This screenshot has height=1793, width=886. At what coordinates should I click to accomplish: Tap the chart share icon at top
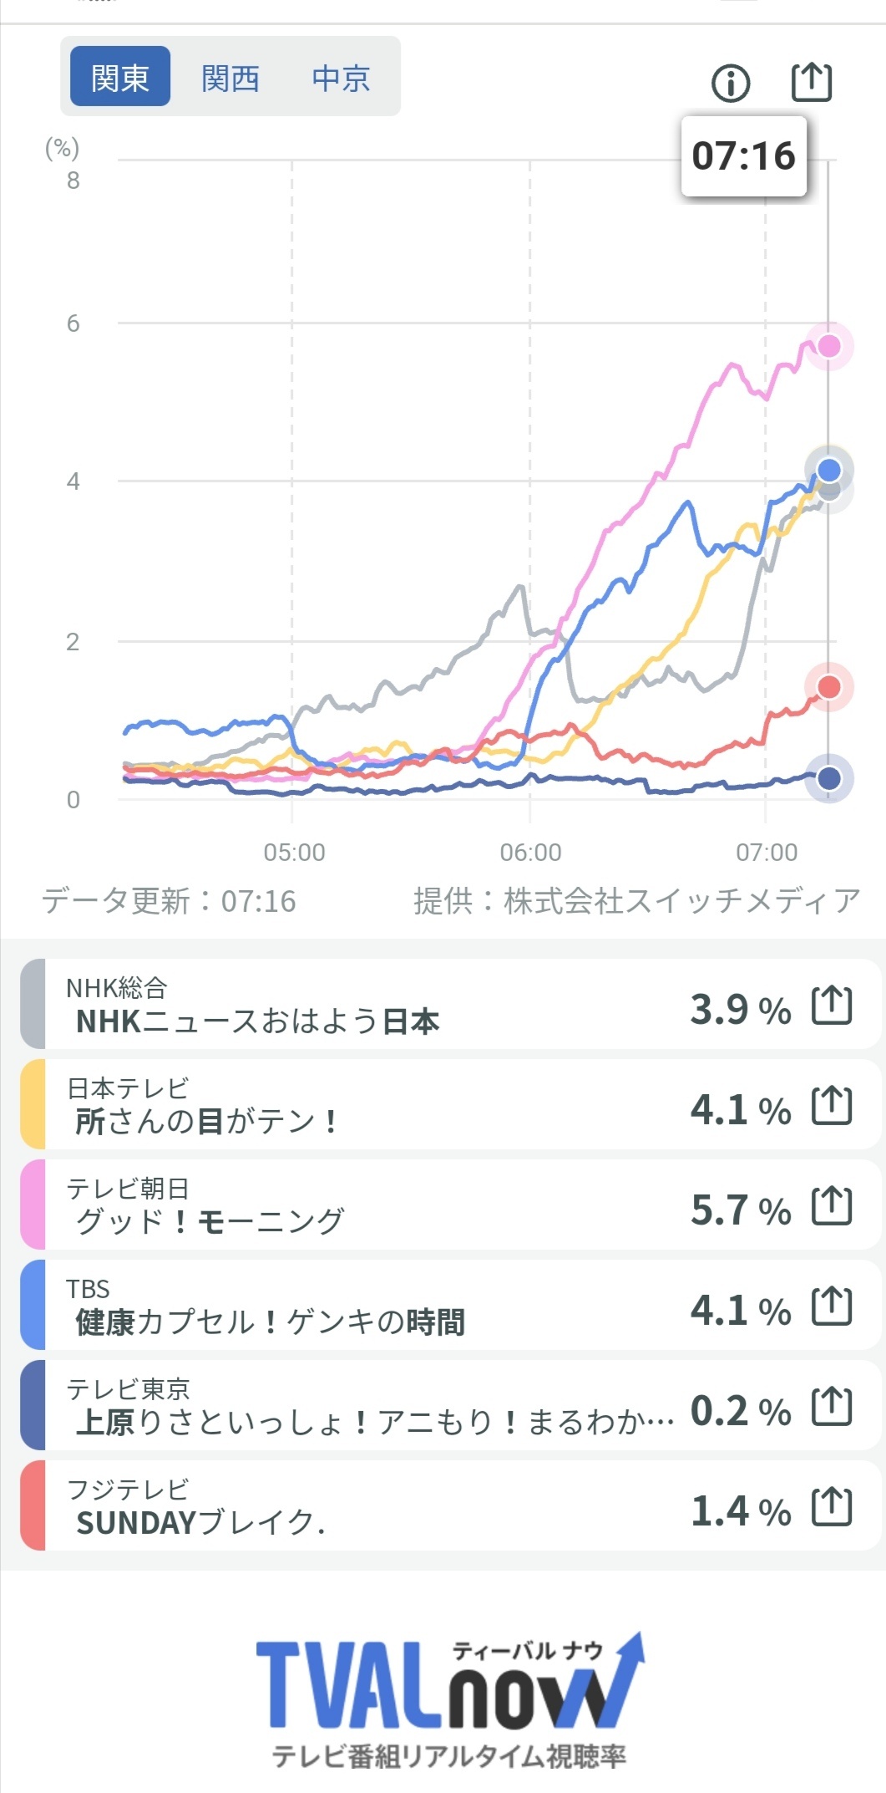[811, 82]
